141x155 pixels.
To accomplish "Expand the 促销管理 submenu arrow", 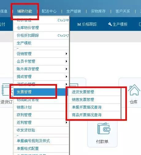I will point(67,54).
